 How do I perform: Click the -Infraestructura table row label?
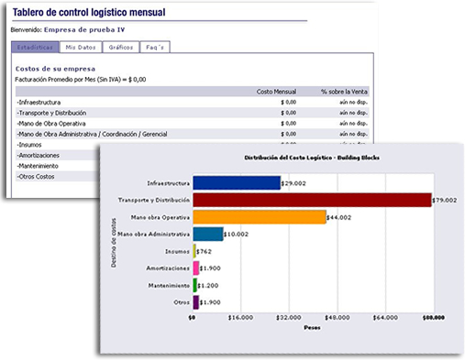(x=39, y=103)
